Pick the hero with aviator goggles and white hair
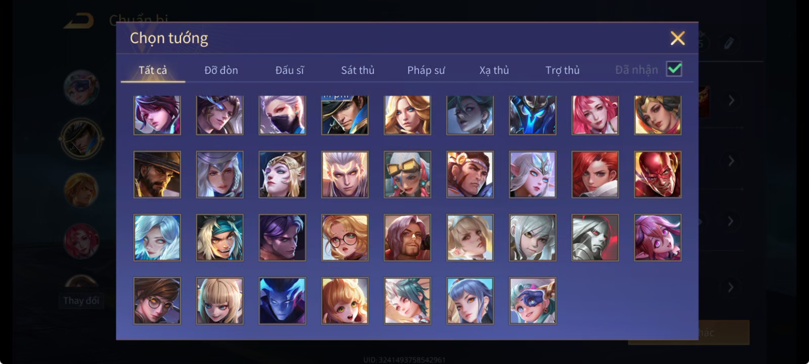This screenshot has height=364, width=809. tap(407, 174)
